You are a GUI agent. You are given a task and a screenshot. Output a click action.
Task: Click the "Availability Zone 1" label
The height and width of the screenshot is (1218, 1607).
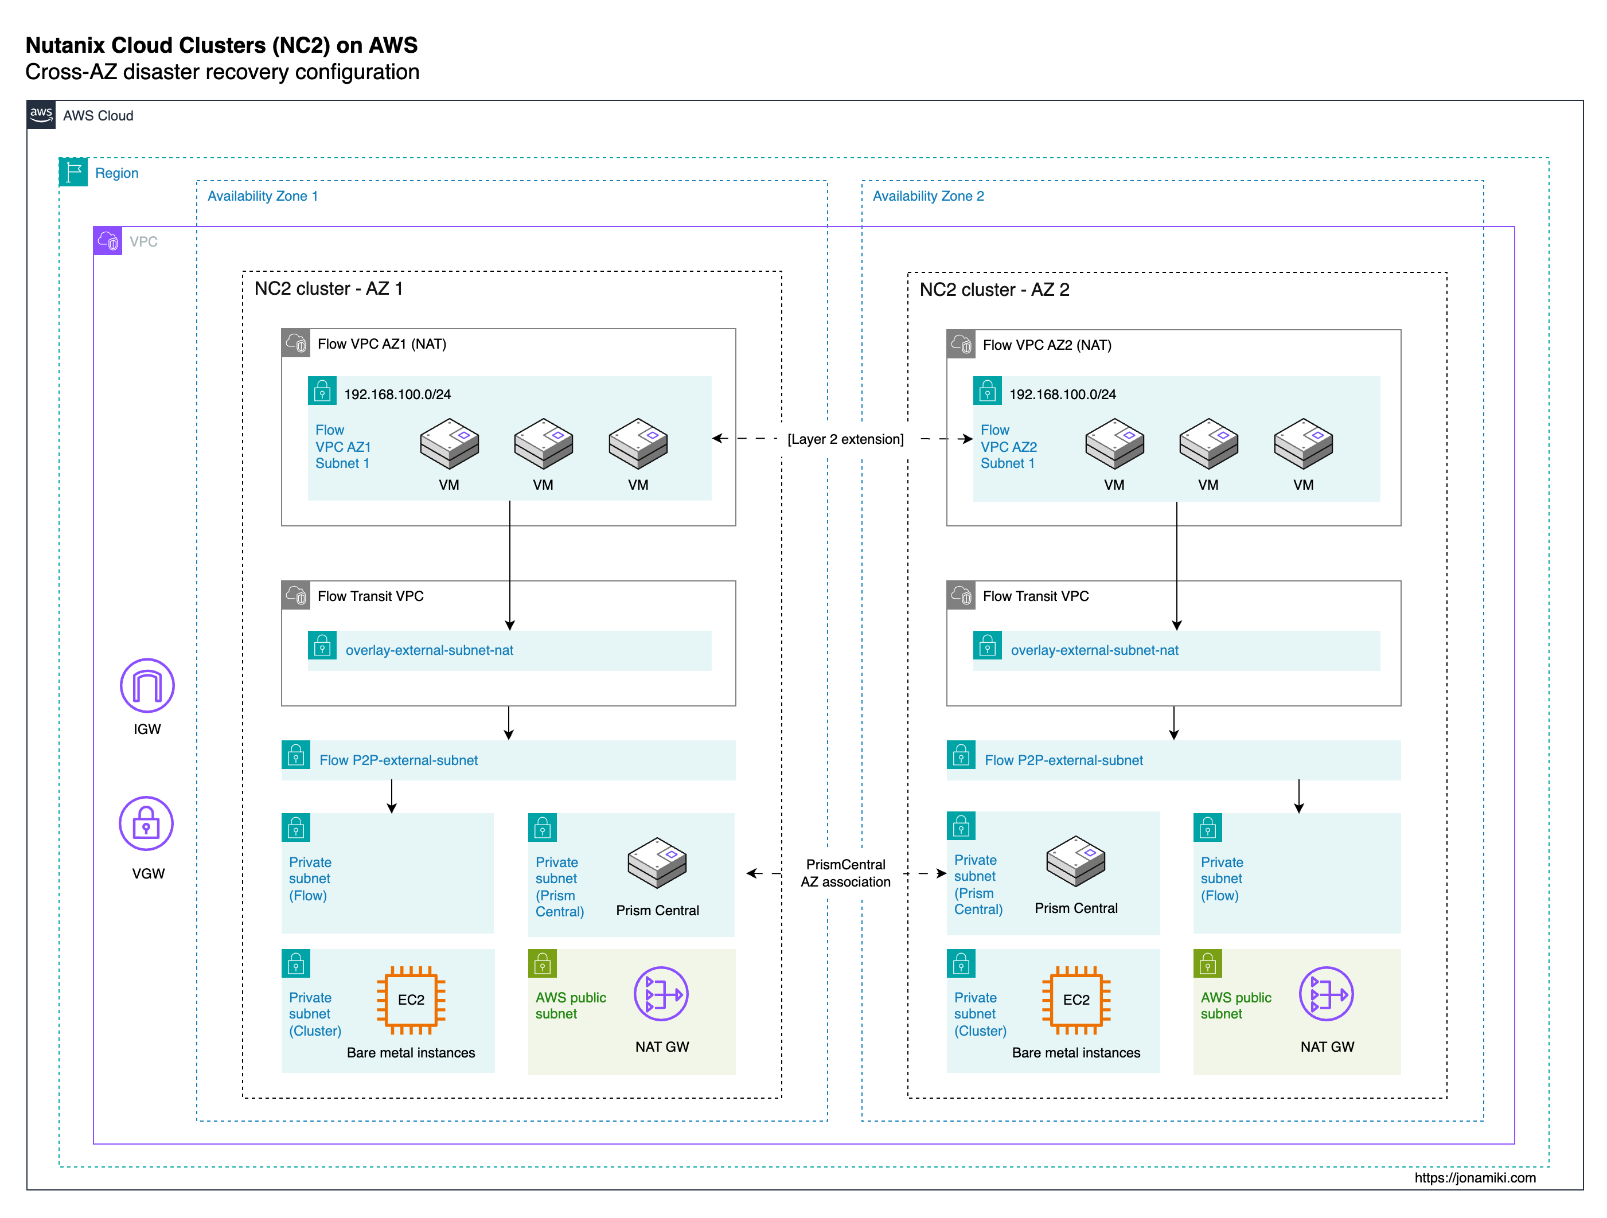[263, 196]
